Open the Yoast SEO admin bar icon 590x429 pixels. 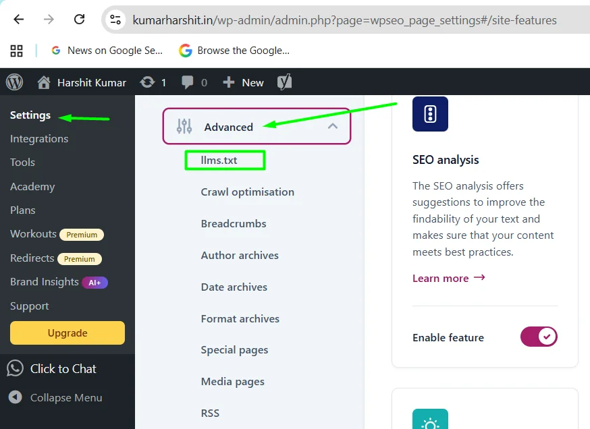tap(285, 82)
